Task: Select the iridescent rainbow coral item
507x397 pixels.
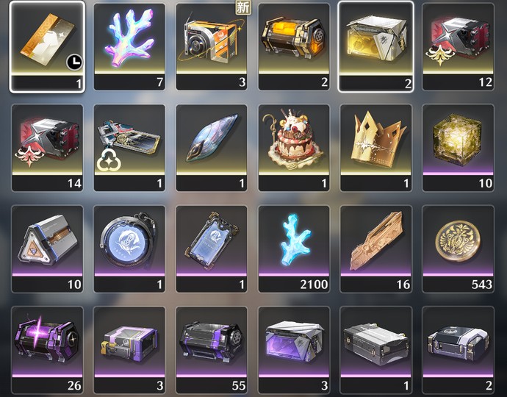Action: [129, 47]
